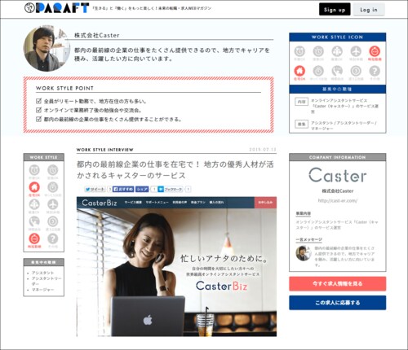
Task: Click the Facebook recommend button
Action: [123, 189]
